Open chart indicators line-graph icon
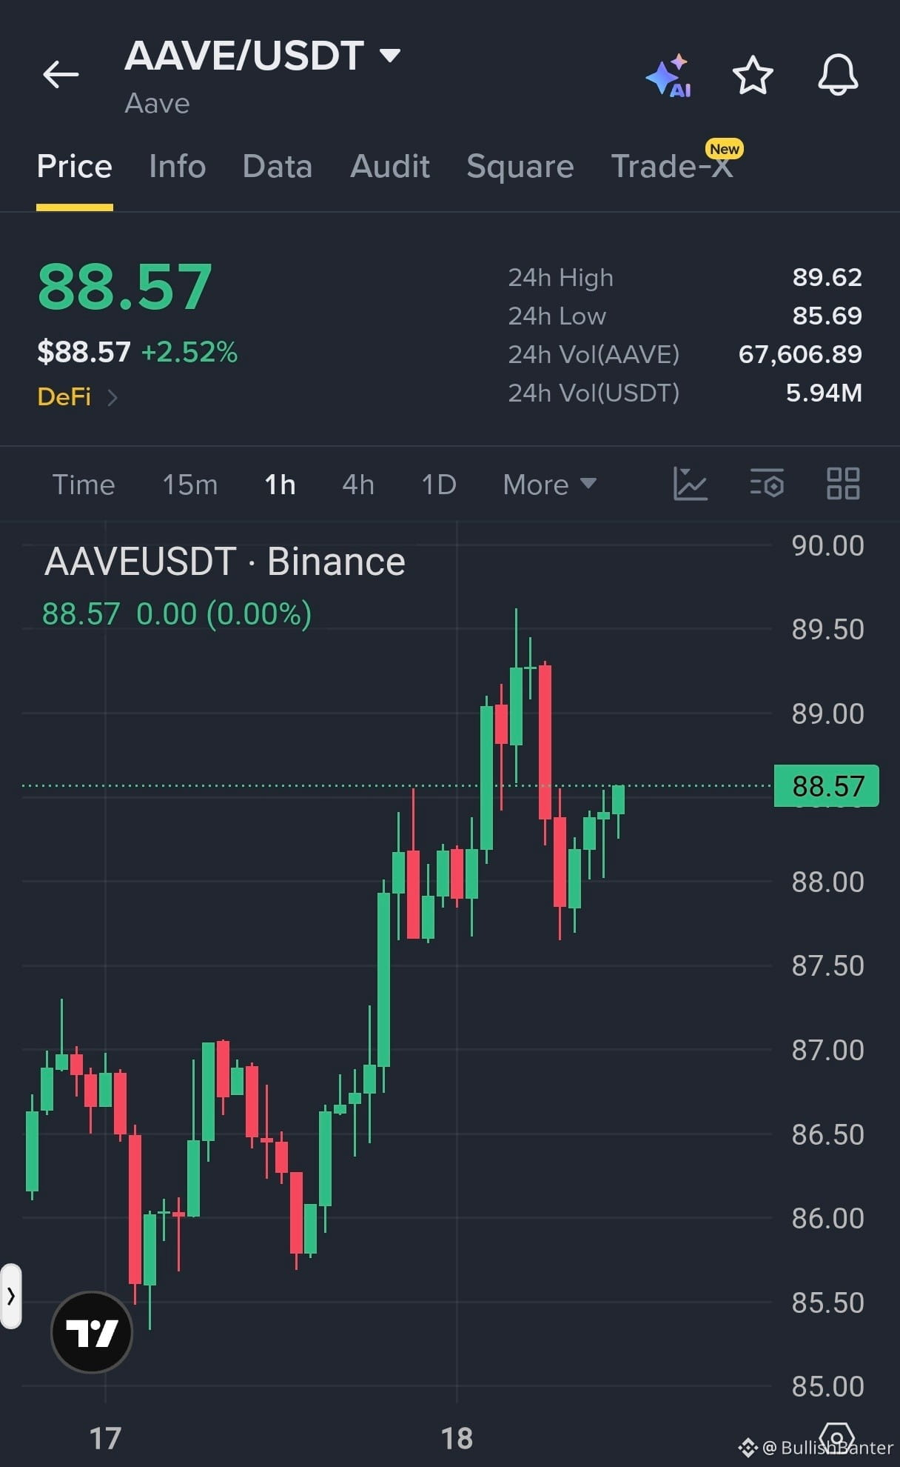This screenshot has width=900, height=1467. 690,484
